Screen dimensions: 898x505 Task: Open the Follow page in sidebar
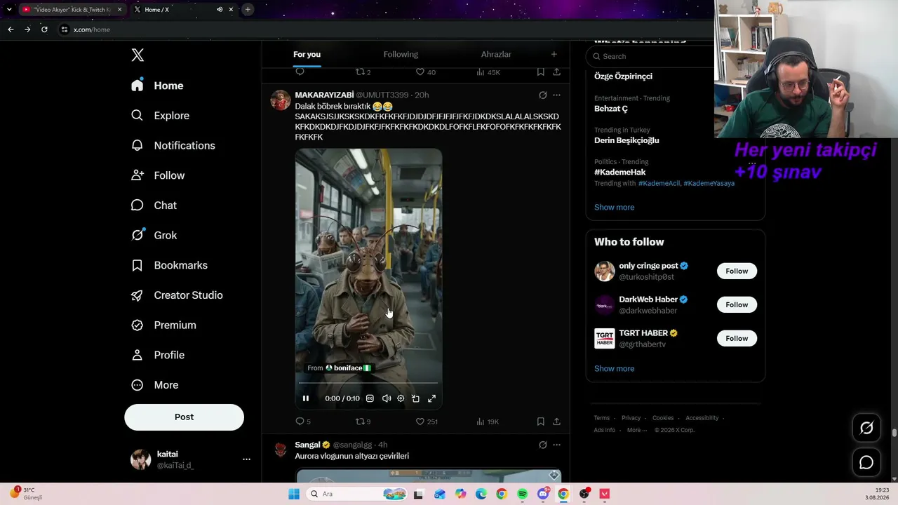tap(158, 175)
